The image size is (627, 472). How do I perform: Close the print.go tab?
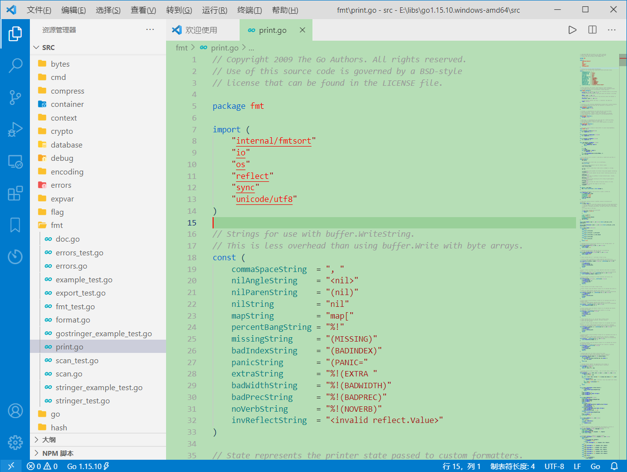(302, 30)
